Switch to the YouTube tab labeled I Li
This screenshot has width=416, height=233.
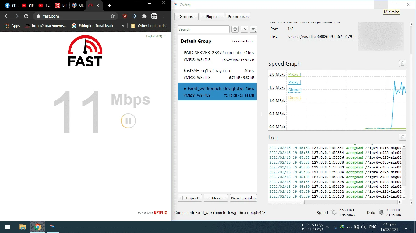[x=44, y=5]
